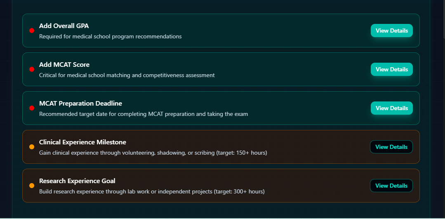This screenshot has width=445, height=219.
Task: Click red status dot for Add MCAT Score
Action: [x=32, y=69]
